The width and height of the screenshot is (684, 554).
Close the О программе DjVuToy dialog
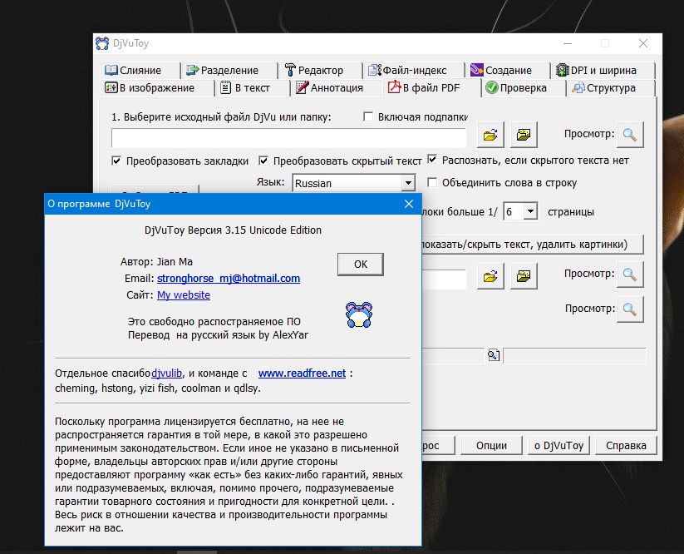point(409,204)
